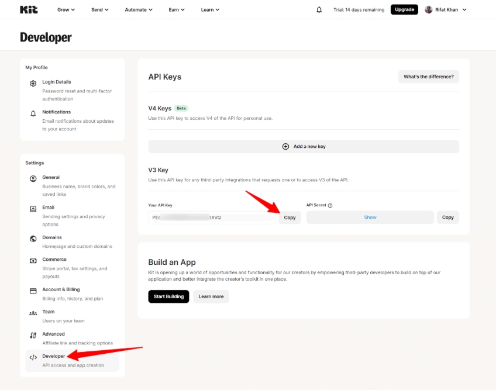Expand the Grow menu
496x390 pixels.
pyautogui.click(x=66, y=10)
